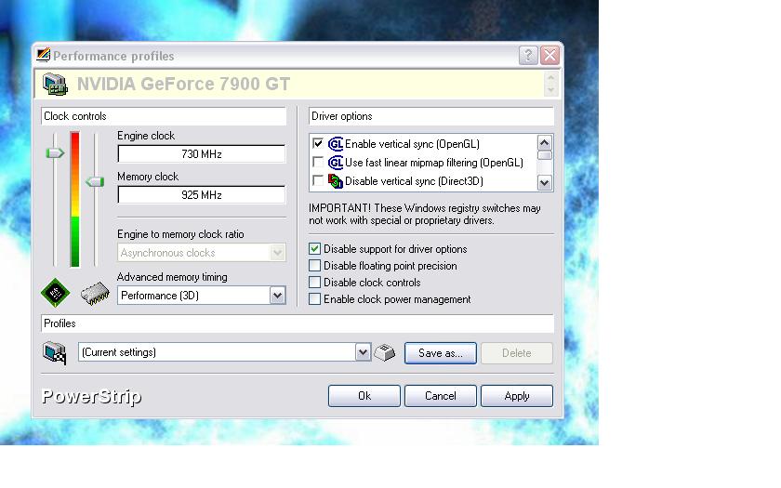Click the Delete profile button

(x=517, y=353)
